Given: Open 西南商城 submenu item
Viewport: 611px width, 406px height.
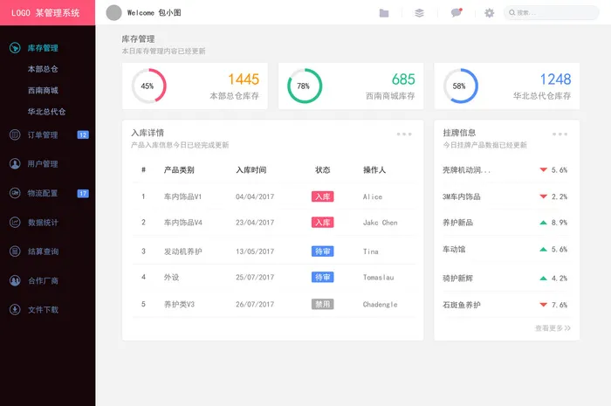Looking at the screenshot, I should 43,91.
